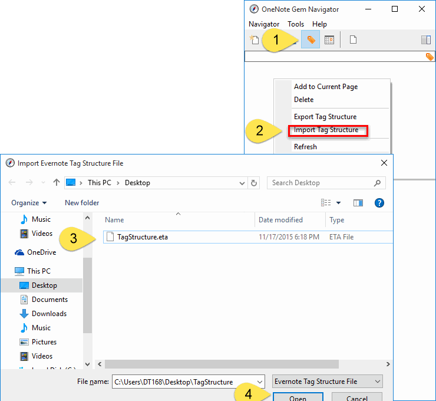Select Videos above OneDrive in navigation pane

pyautogui.click(x=42, y=234)
